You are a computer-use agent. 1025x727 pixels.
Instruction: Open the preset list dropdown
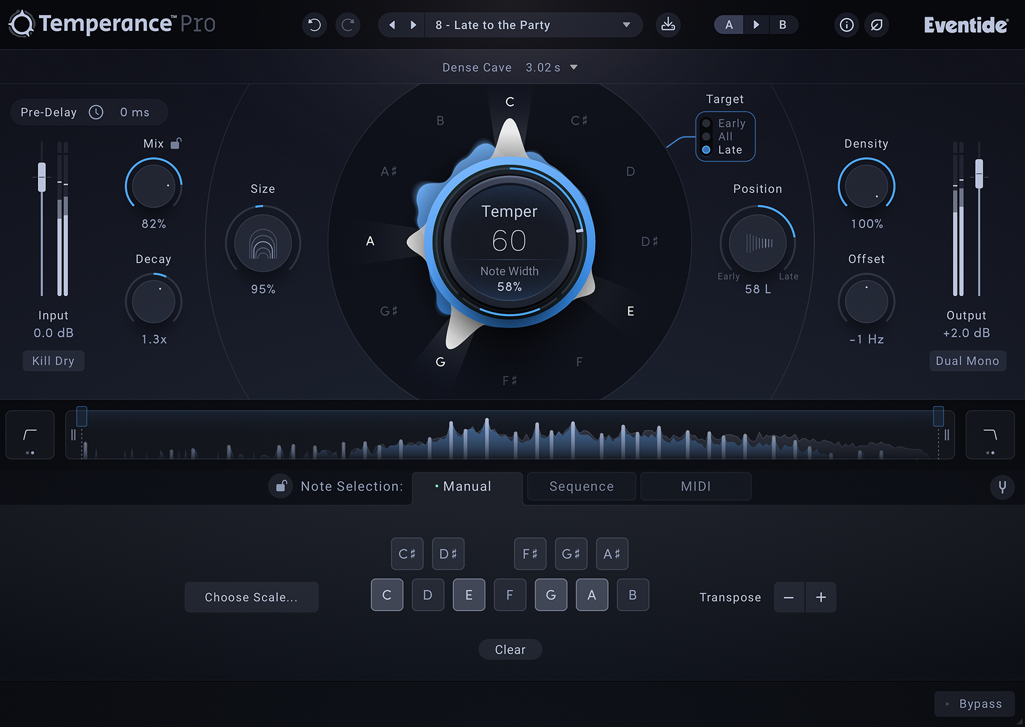[626, 25]
